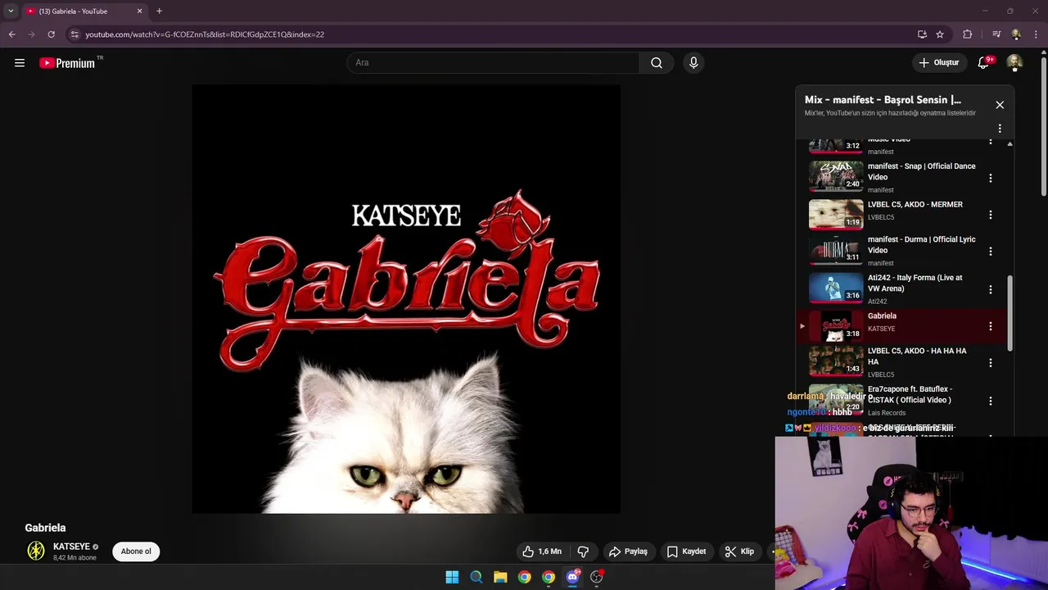Create a clip with Klip button

(739, 551)
